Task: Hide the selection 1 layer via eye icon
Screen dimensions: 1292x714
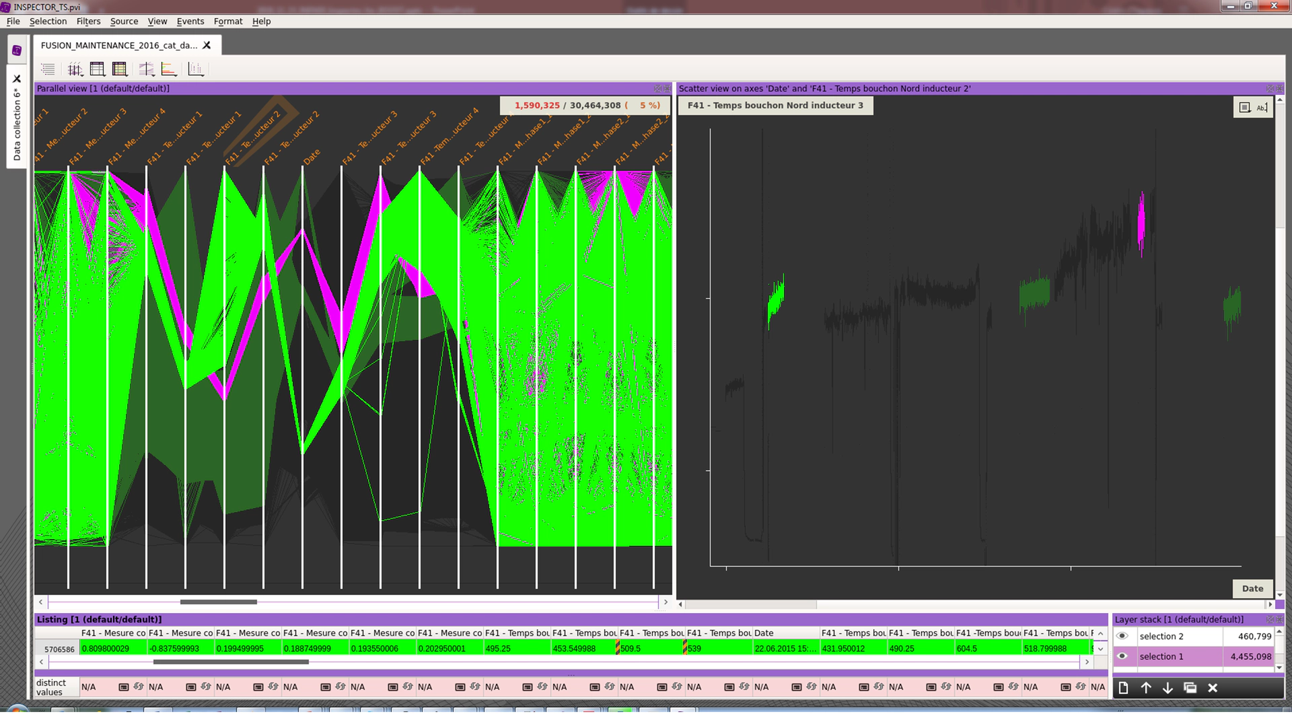Action: pyautogui.click(x=1122, y=657)
